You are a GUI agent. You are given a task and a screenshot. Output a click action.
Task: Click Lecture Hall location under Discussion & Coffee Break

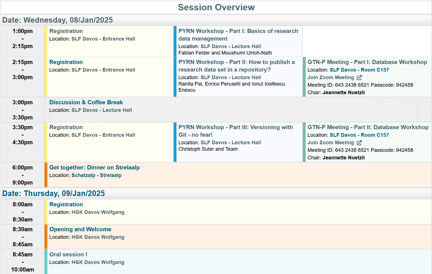coord(101,110)
